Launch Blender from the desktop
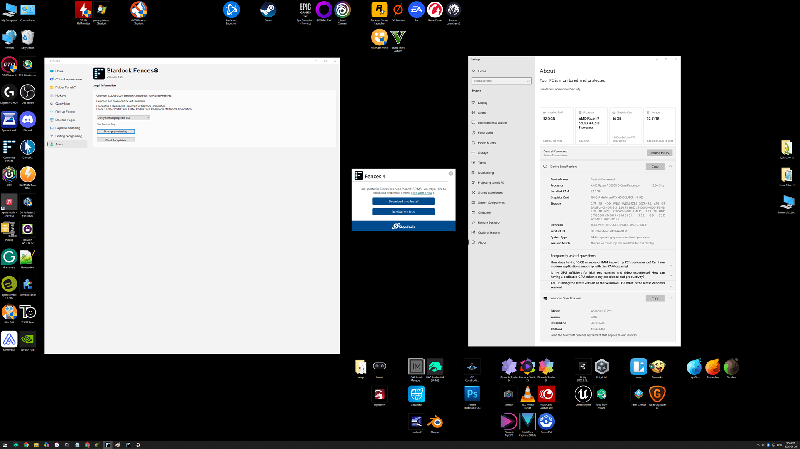 click(435, 422)
